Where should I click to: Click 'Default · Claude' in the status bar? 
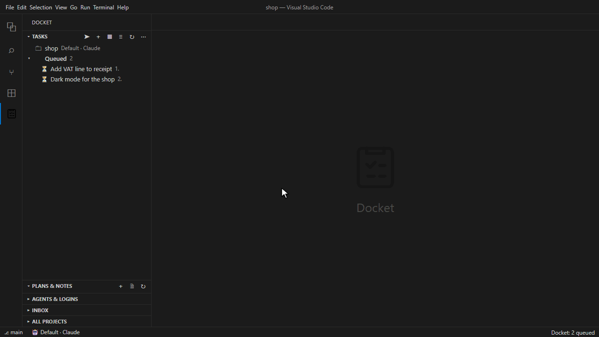pyautogui.click(x=56, y=332)
